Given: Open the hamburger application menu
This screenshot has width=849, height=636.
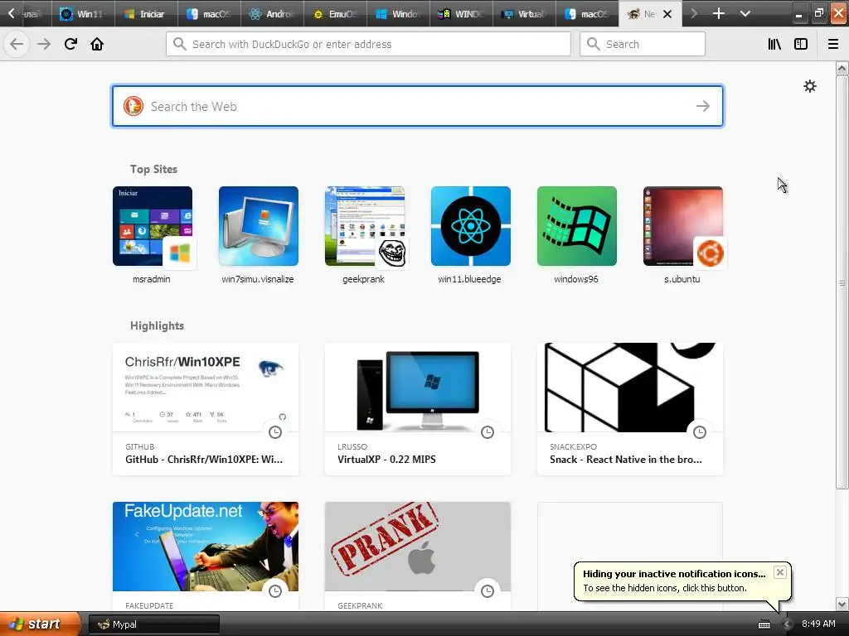Looking at the screenshot, I should click(833, 44).
